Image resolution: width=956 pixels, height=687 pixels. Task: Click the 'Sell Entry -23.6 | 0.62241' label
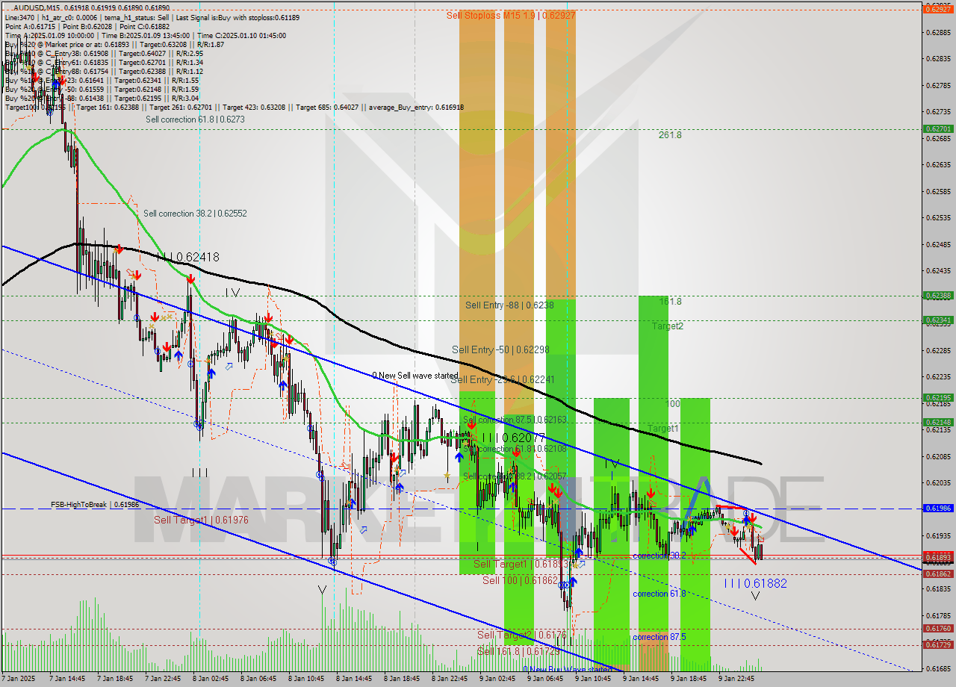click(x=503, y=380)
